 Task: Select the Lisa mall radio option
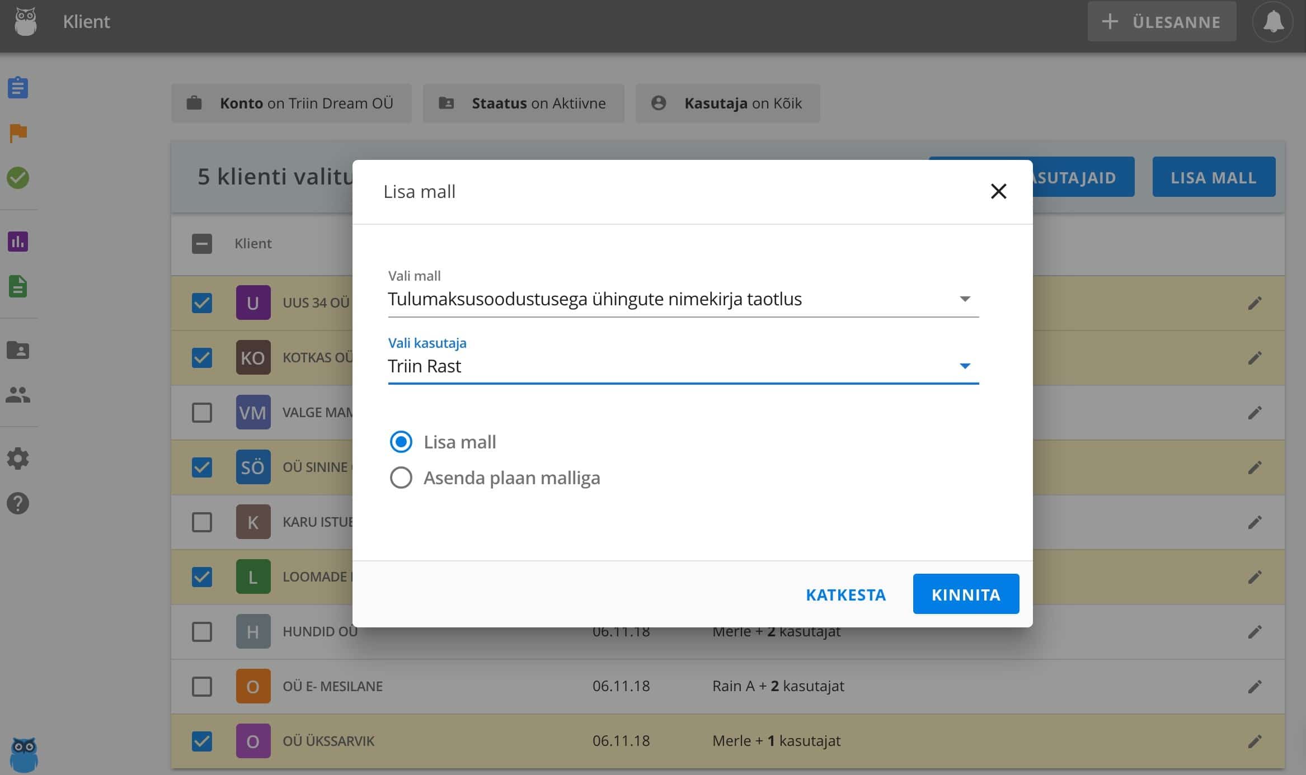point(401,442)
